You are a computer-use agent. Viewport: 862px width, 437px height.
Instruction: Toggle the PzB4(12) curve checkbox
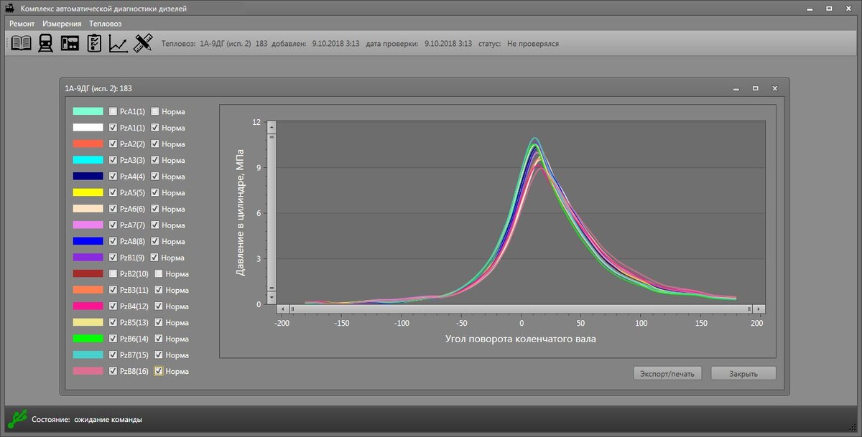click(113, 306)
